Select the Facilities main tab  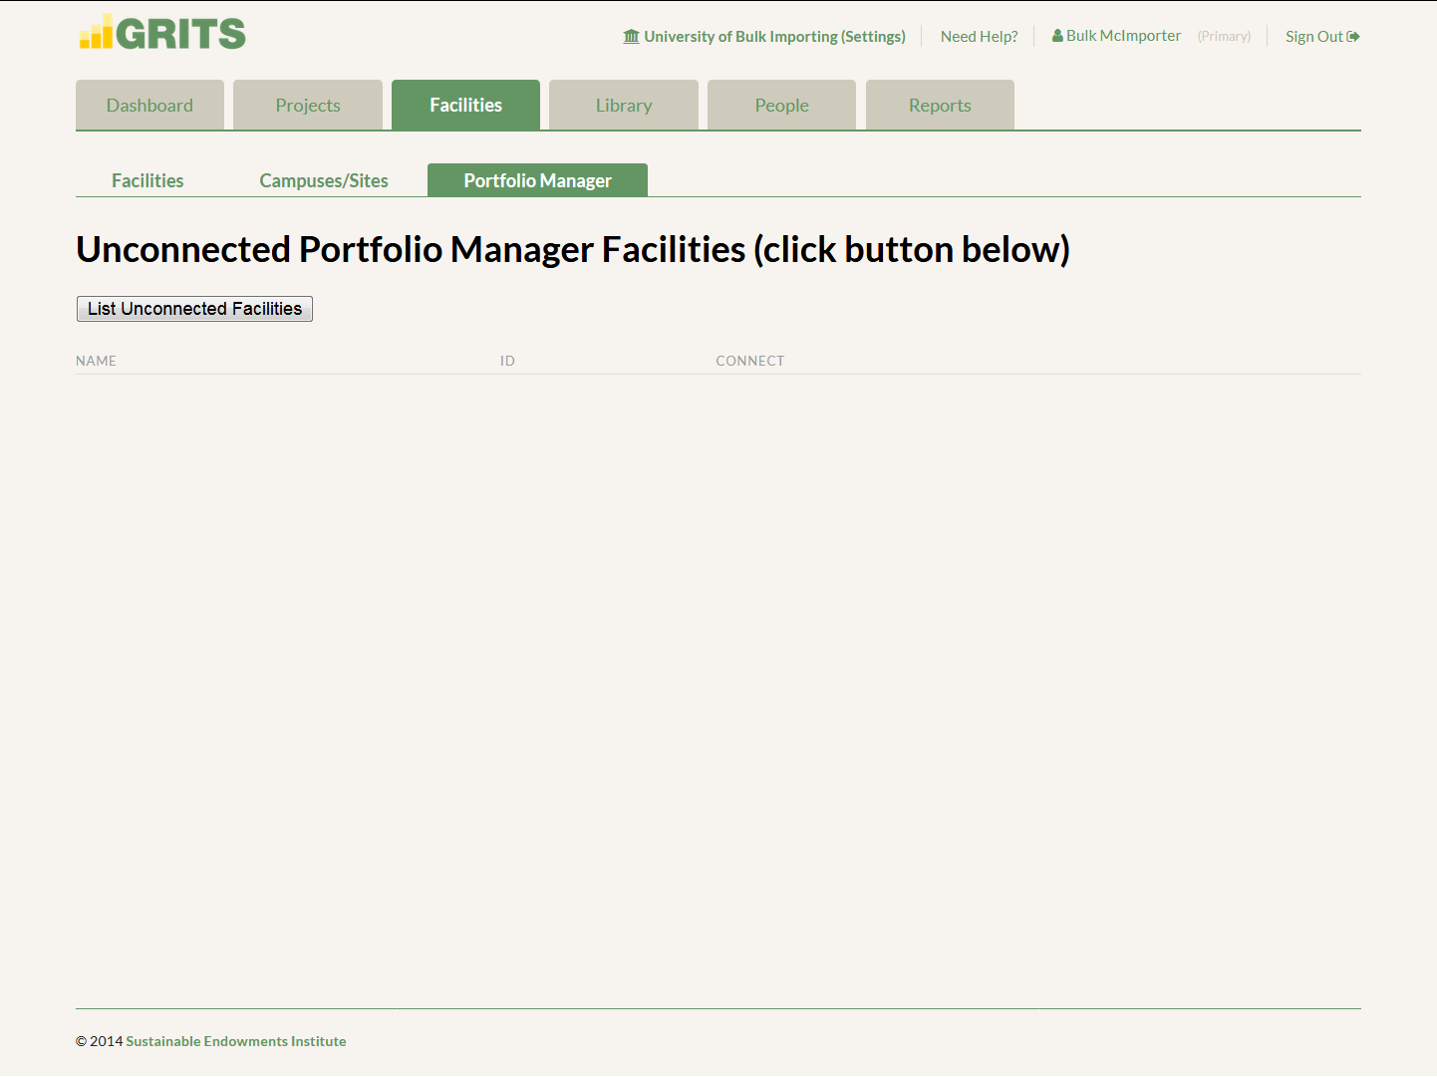click(465, 105)
